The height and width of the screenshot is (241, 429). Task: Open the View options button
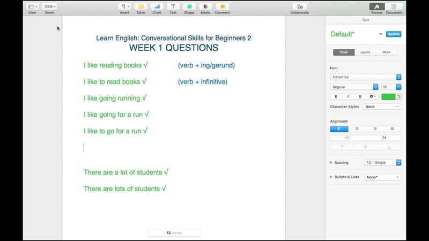point(33,6)
